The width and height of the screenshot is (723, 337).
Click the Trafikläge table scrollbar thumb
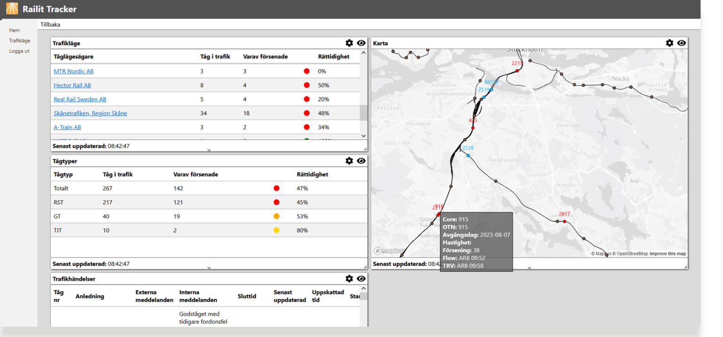pos(363,112)
